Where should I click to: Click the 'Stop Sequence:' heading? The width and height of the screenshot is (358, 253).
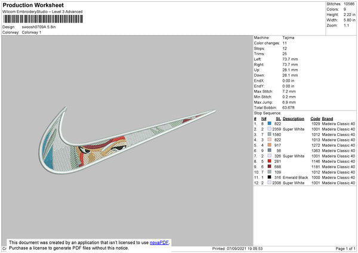(x=267, y=113)
